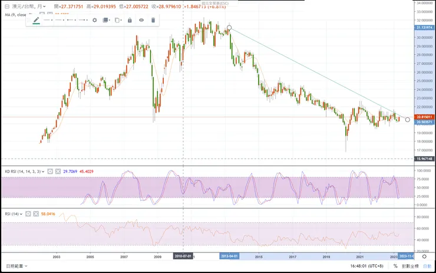
Task: Click the 高=29.019395 high value
Action: 101,6
